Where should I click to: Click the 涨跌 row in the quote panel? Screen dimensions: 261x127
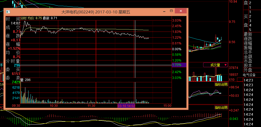[248, 39]
